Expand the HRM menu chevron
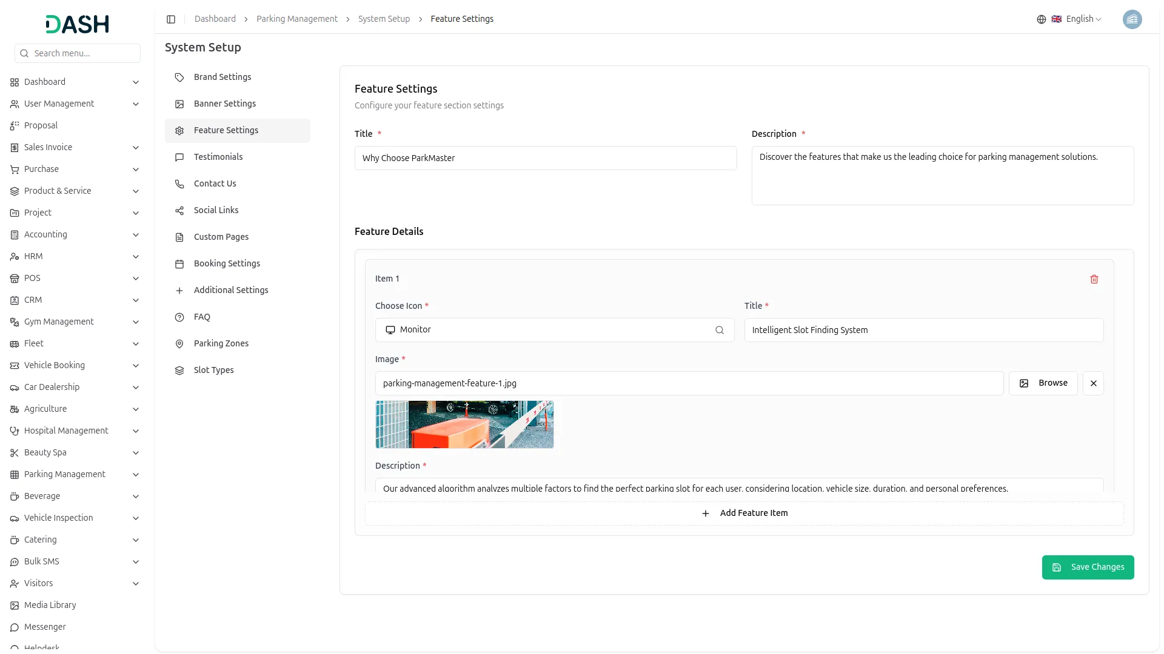1164x654 pixels. (x=136, y=257)
